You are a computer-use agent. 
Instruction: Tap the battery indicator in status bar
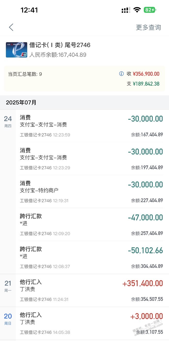[x=150, y=10]
